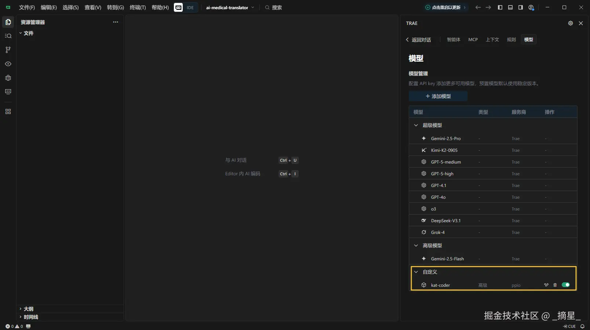Disable the kat-coder model switch

pyautogui.click(x=566, y=285)
